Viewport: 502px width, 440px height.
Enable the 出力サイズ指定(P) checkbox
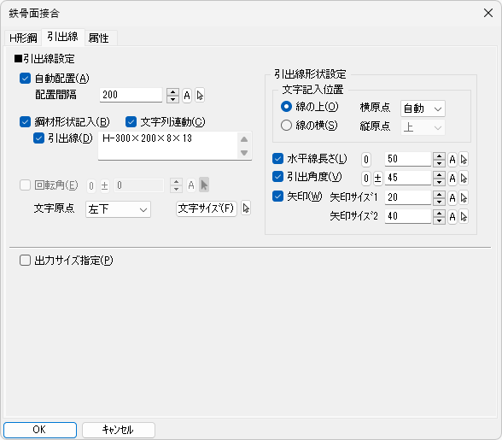(25, 261)
